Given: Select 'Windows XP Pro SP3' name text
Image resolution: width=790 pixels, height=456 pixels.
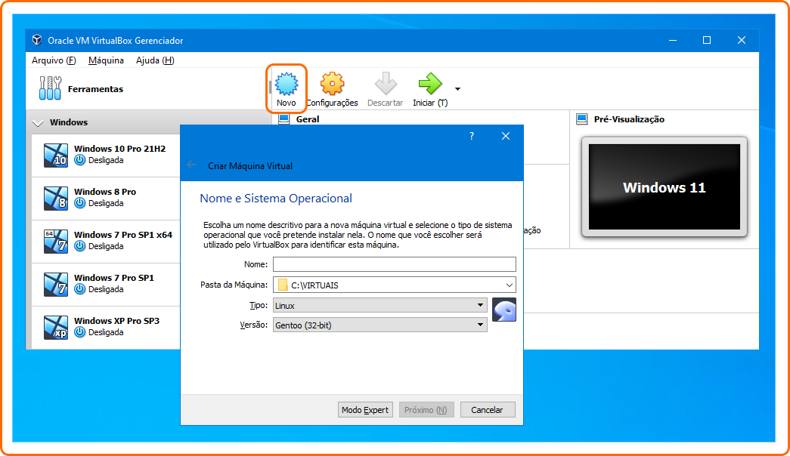Looking at the screenshot, I should coord(116,321).
